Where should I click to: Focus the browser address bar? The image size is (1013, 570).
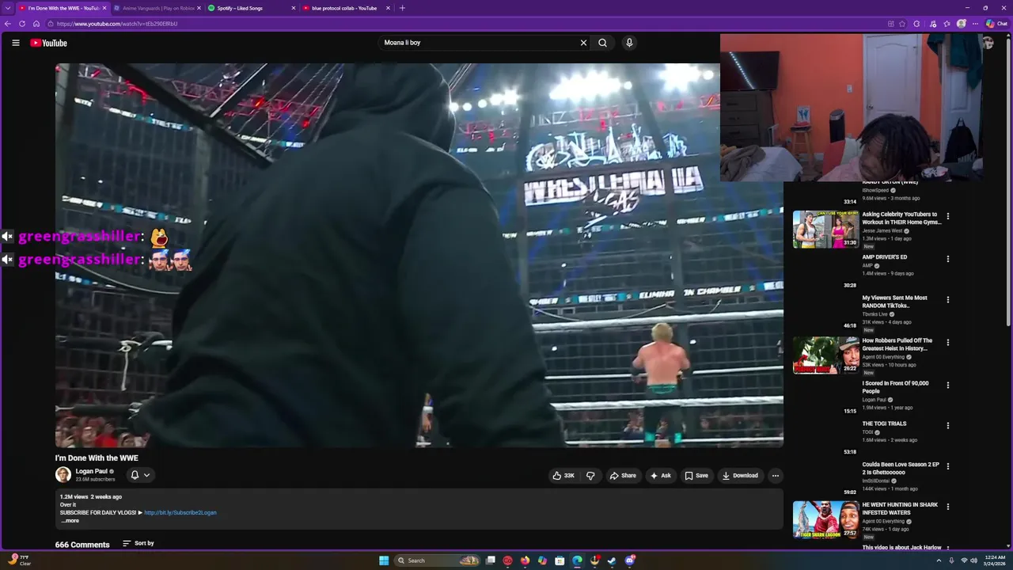[x=467, y=24]
